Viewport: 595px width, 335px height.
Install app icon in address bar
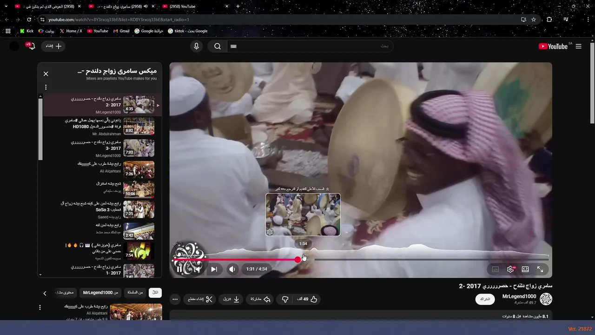tap(523, 20)
